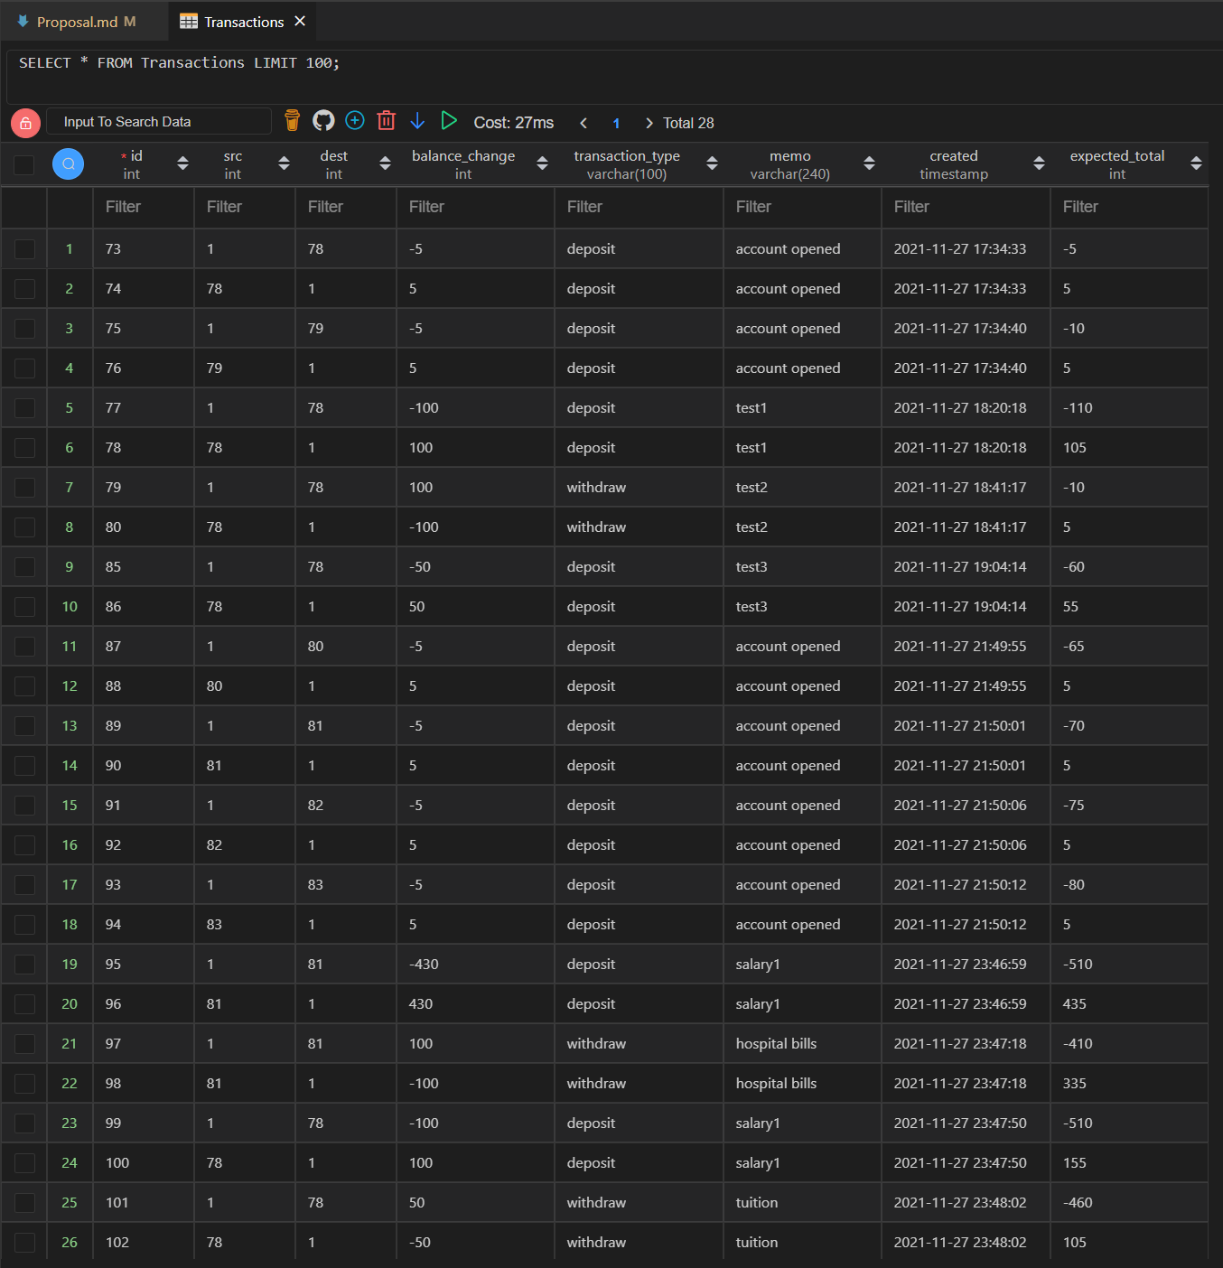Screen dimensions: 1223x1268
Task: Select the checkbox on row id 95
Action: (x=23, y=964)
